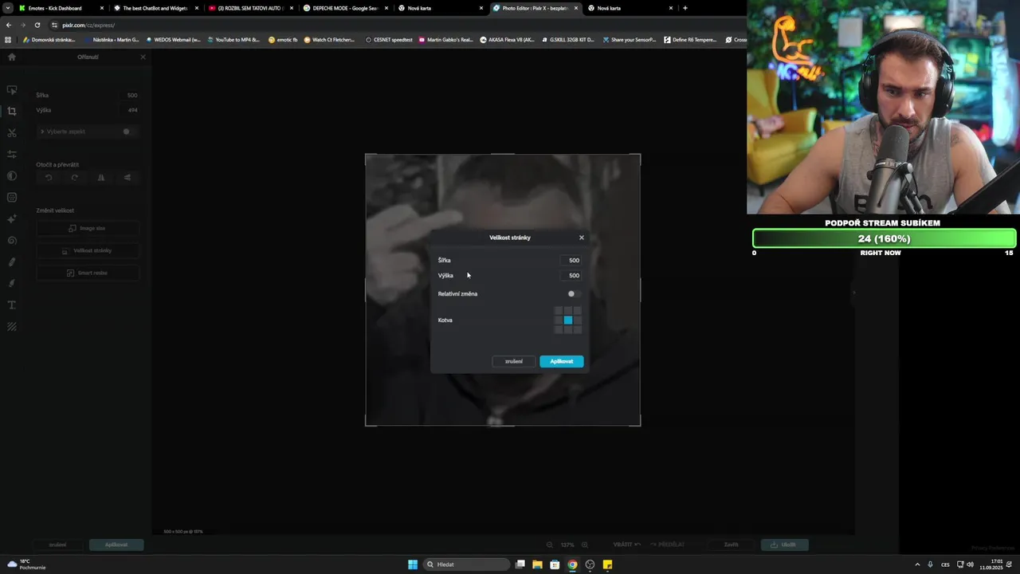The image size is (1020, 574).
Task: Open the Add element striped icon
Action: [11, 327]
